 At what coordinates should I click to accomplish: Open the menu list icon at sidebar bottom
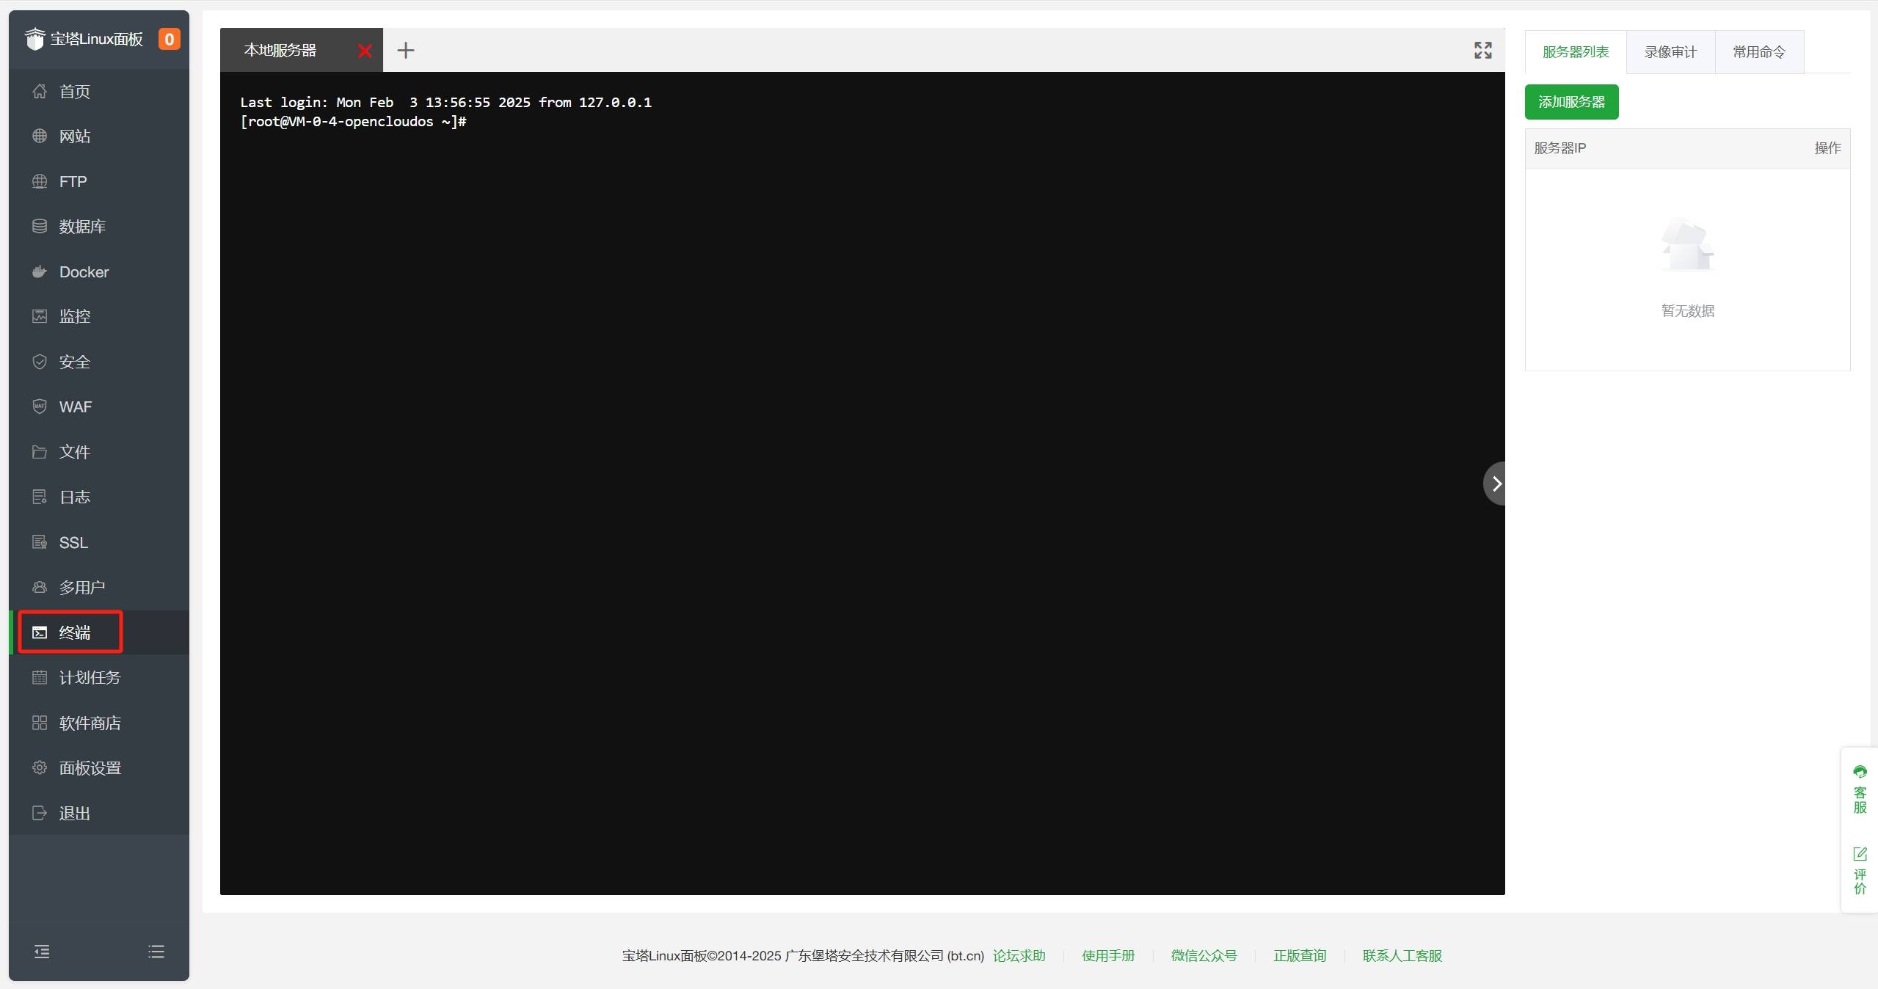[156, 952]
